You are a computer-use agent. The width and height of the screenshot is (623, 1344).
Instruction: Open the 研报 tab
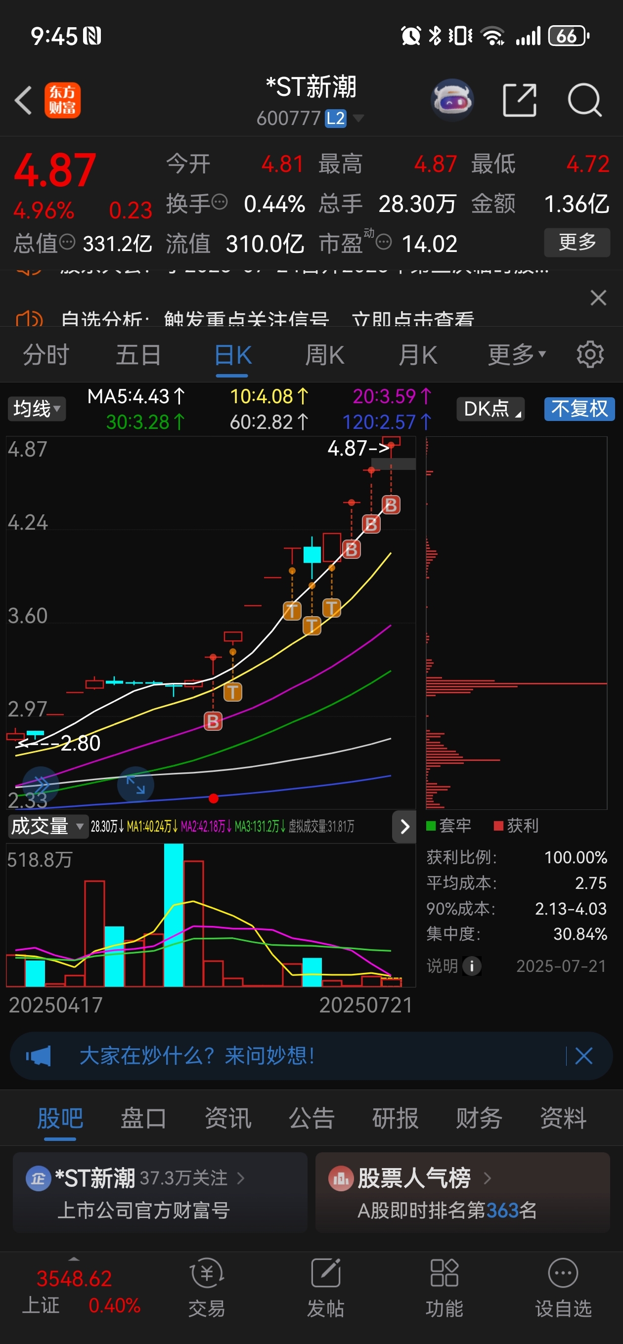[396, 1119]
